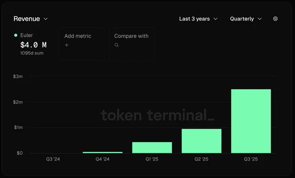The image size is (295, 178).
Task: Click the plus icon under Add metric
Action: [67, 45]
